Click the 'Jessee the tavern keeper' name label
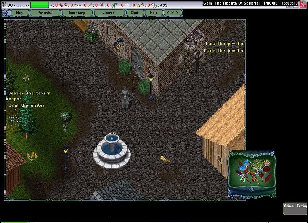The width and height of the screenshot is (308, 223). coord(28,96)
